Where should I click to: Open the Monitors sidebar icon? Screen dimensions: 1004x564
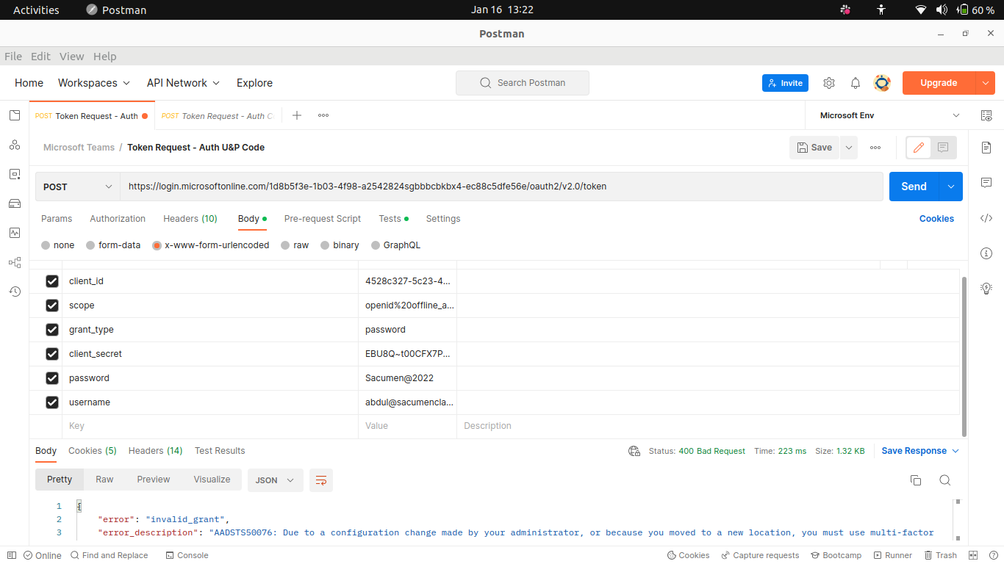pos(15,233)
